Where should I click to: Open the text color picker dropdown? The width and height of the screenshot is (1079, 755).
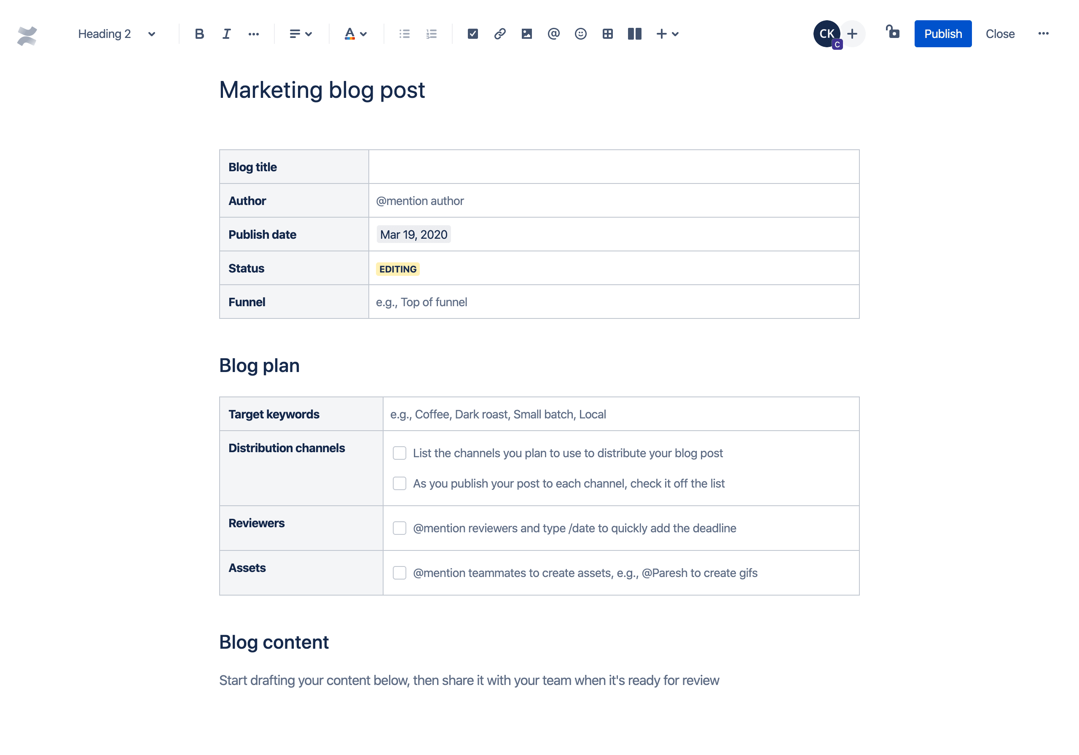pyautogui.click(x=365, y=34)
